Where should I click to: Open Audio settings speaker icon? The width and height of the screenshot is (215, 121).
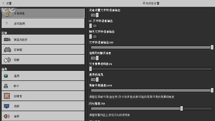7,116
